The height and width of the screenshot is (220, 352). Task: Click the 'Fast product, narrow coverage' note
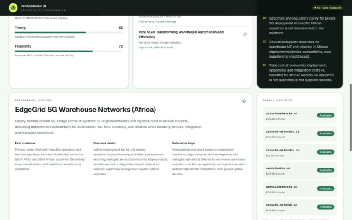point(157,22)
